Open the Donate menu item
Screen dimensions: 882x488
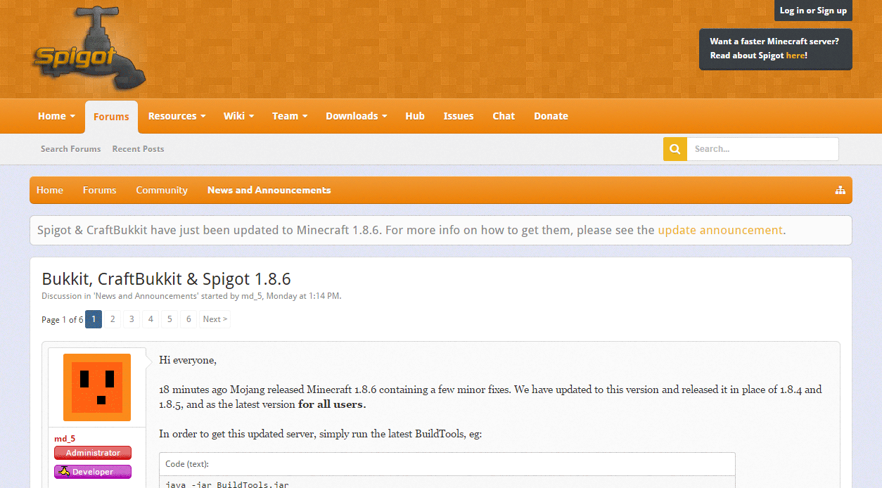[x=551, y=116]
